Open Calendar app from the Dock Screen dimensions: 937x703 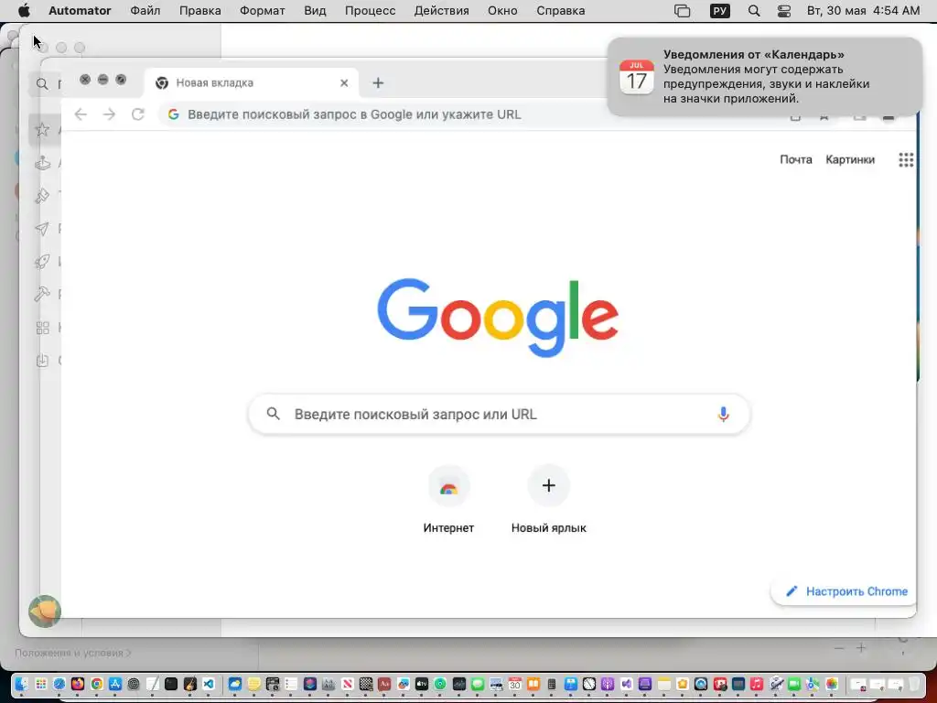(x=515, y=684)
